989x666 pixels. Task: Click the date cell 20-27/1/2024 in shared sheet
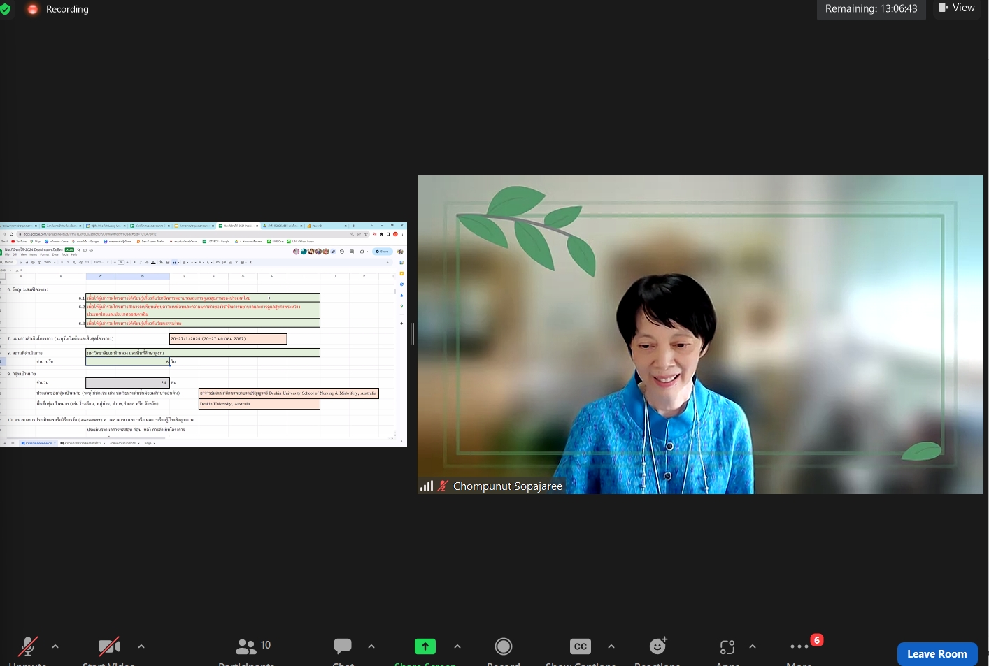pos(228,339)
